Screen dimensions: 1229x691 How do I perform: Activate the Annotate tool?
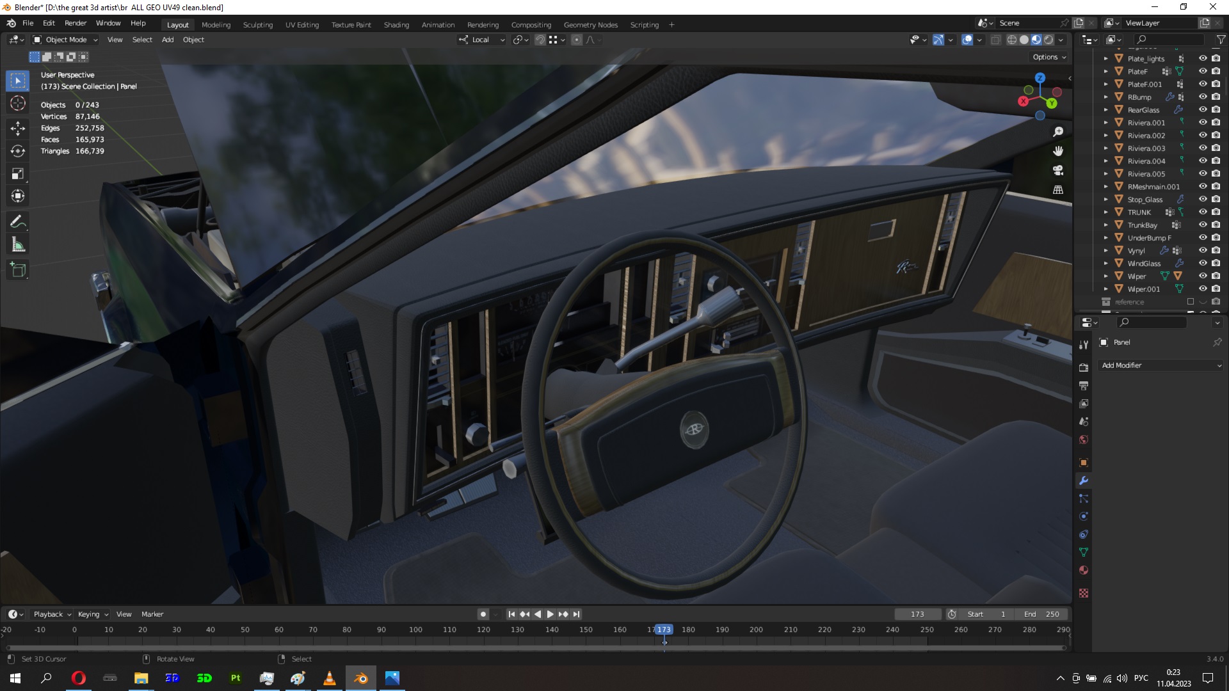18,222
